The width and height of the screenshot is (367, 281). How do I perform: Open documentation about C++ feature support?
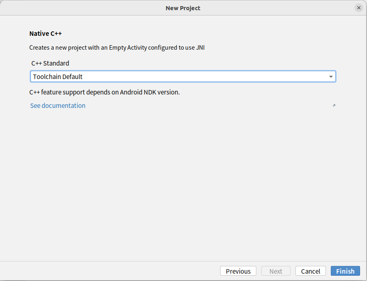point(57,105)
